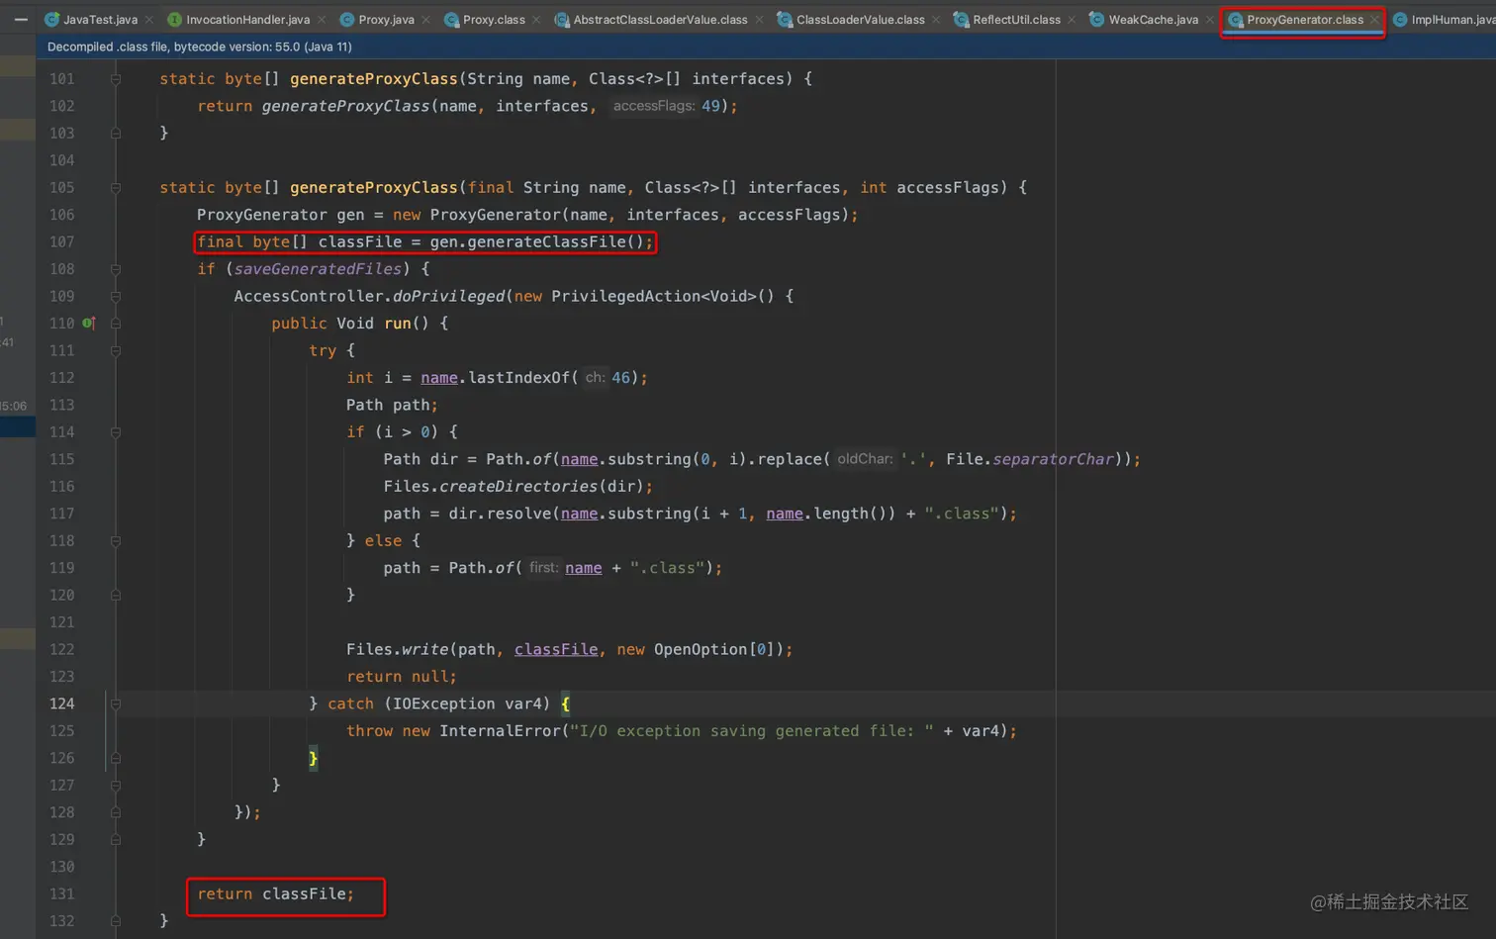The height and width of the screenshot is (939, 1496).
Task: Click lastIndexOf on line 112
Action: pos(518,377)
